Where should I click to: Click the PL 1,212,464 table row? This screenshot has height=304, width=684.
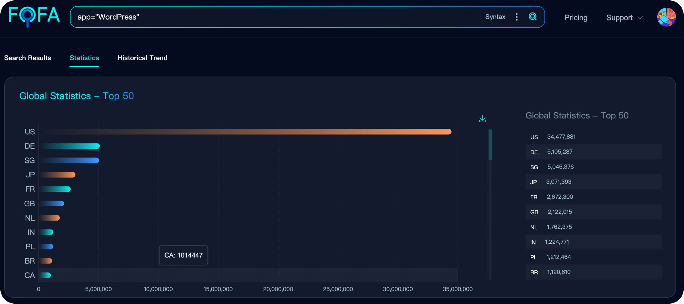pyautogui.click(x=594, y=257)
